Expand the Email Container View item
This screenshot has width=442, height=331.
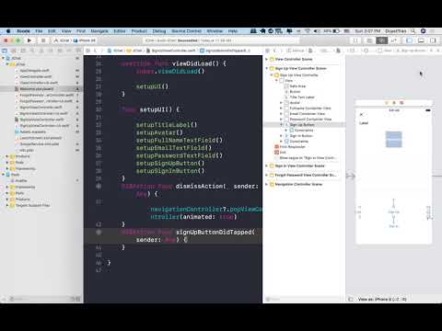(x=281, y=114)
